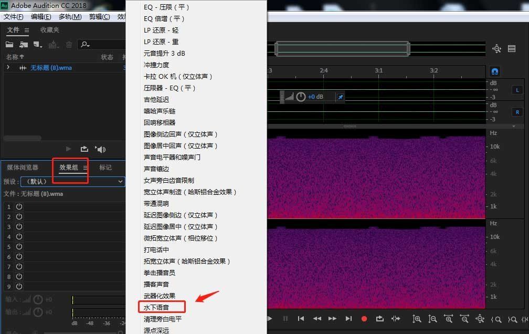Toggle power for effect slot 5
The height and width of the screenshot is (334, 529).
(19, 246)
